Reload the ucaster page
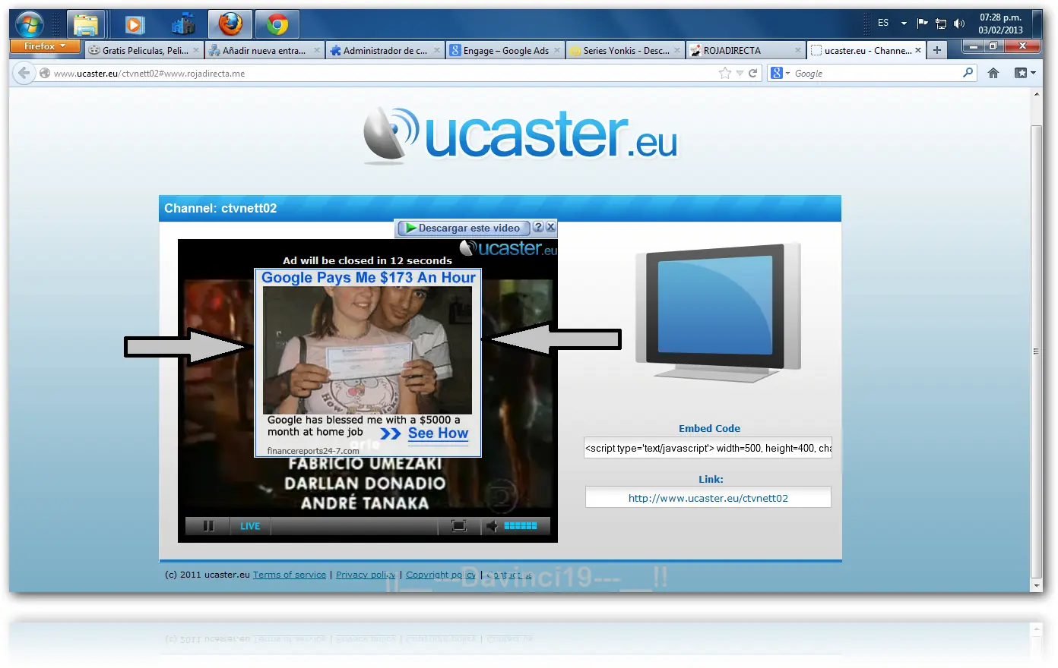Screen dimensions: 1058x668 coord(752,73)
